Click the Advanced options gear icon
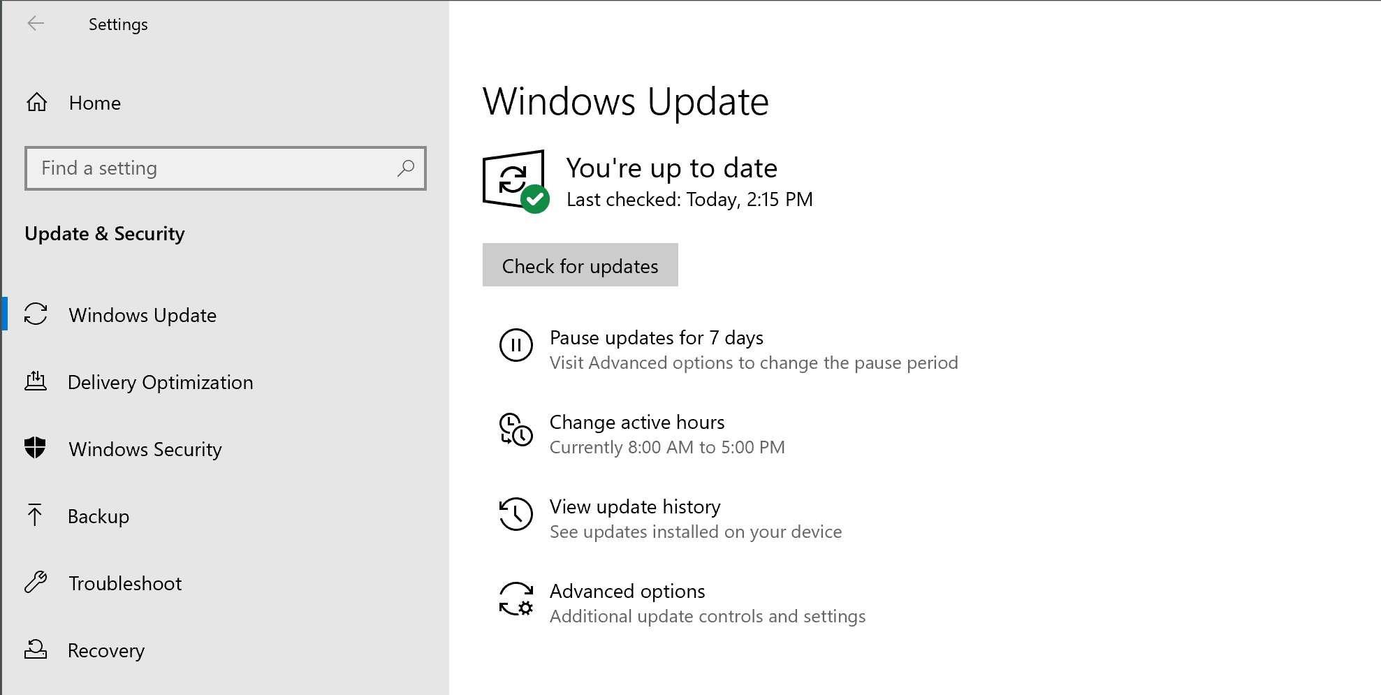 pos(516,599)
